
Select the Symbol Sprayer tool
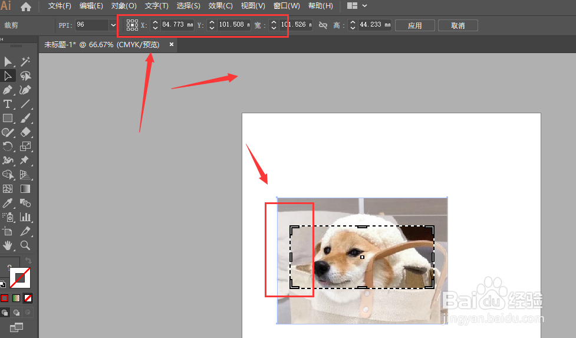pyautogui.click(x=8, y=217)
